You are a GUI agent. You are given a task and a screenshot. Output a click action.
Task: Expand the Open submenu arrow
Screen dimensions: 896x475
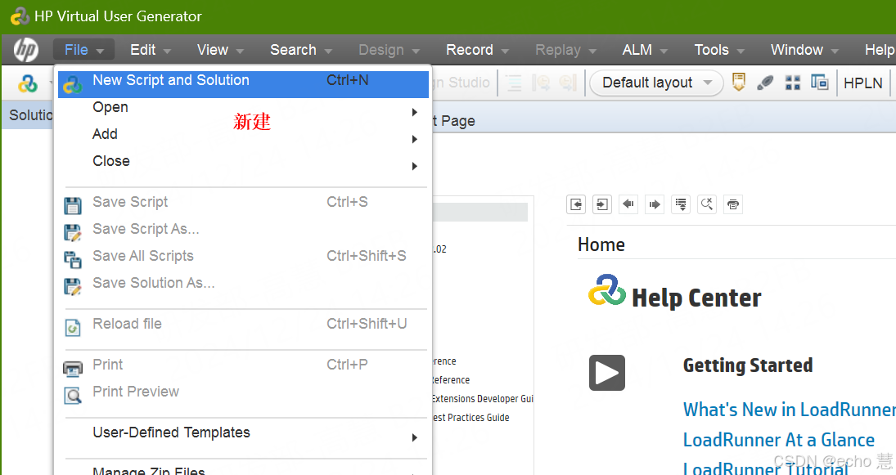(415, 113)
